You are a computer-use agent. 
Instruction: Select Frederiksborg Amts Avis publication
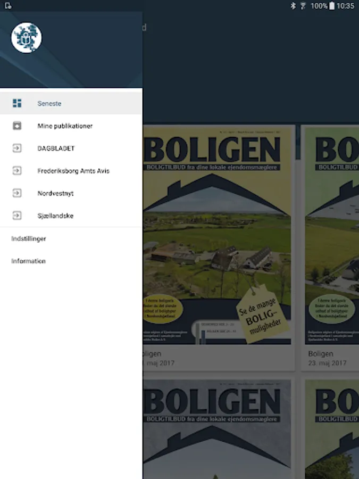tap(71, 170)
